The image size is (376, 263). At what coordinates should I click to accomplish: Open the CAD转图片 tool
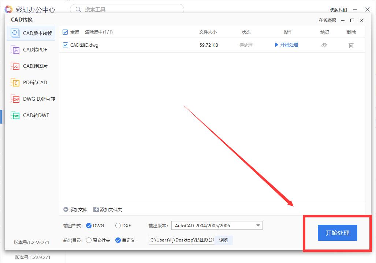(33, 66)
